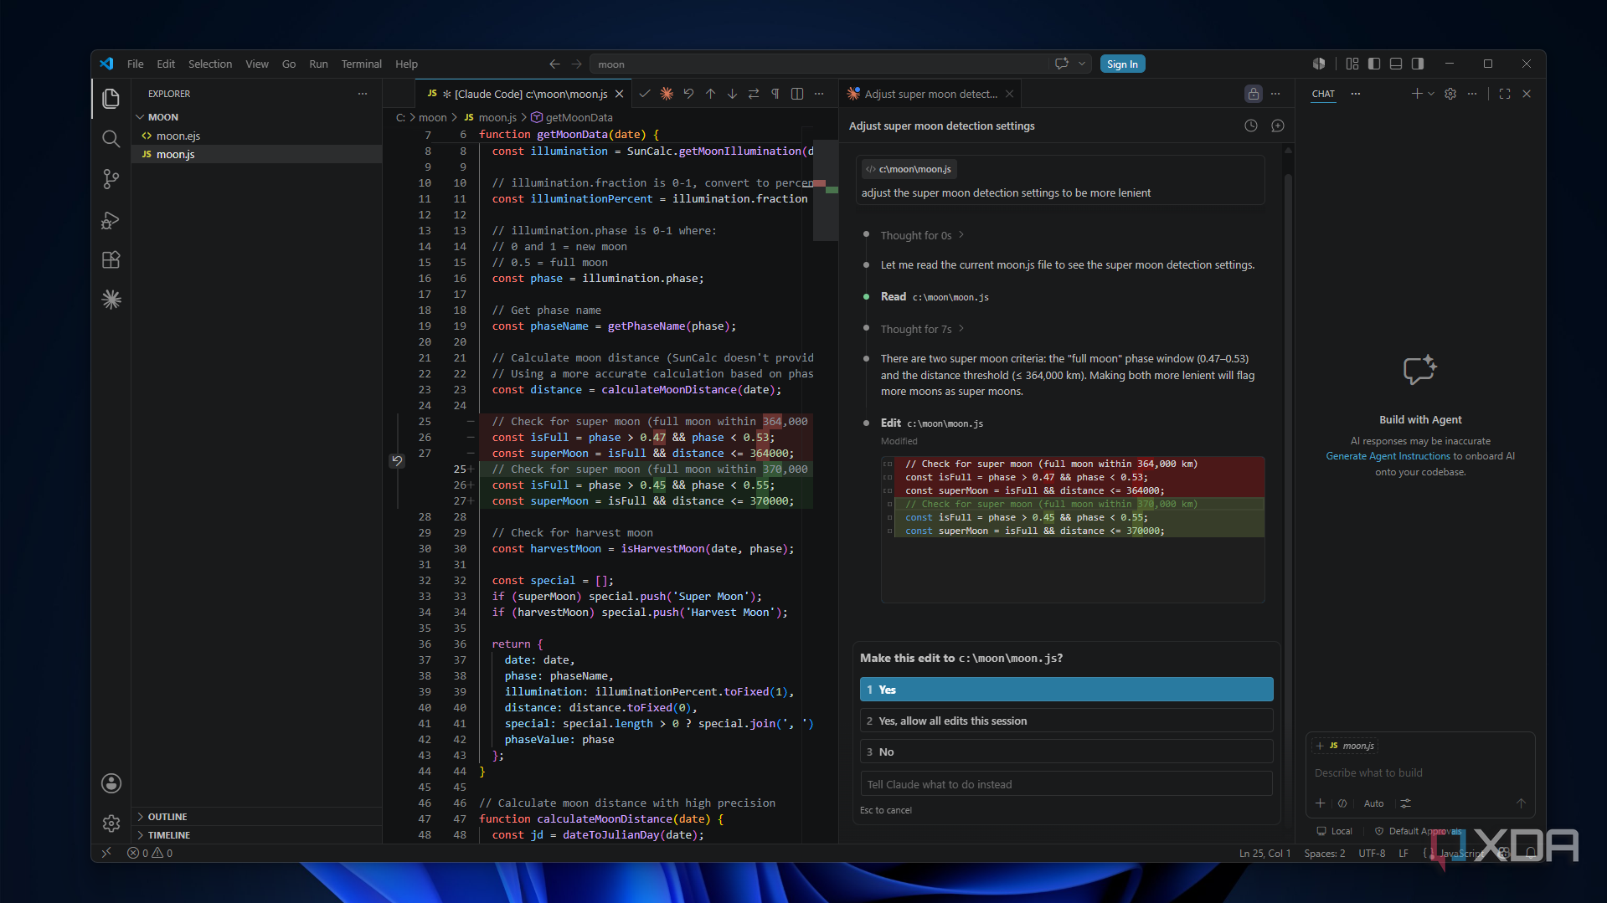Open Copilot chat icon in title bar
Viewport: 1607px width, 903px height.
tap(1062, 64)
